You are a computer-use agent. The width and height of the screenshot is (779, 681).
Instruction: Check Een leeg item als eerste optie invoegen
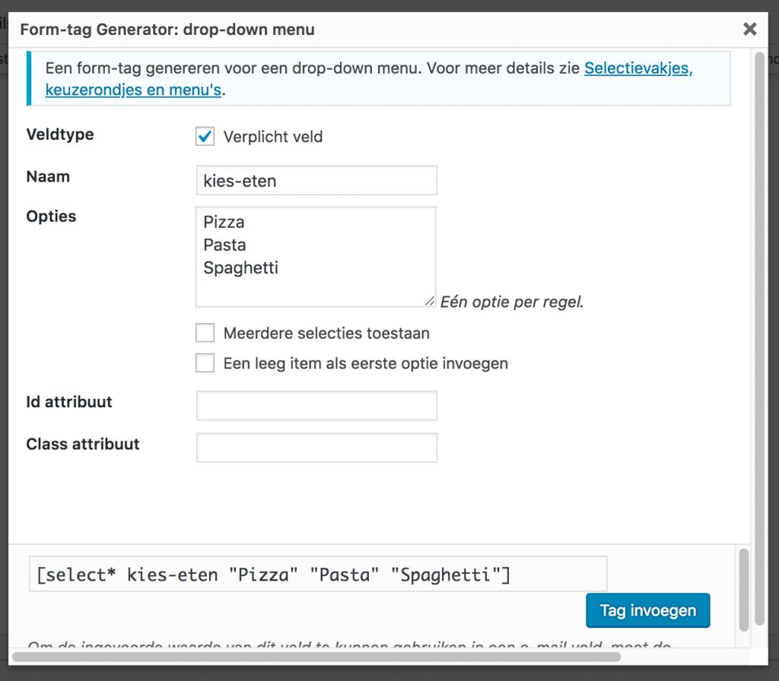[x=205, y=363]
